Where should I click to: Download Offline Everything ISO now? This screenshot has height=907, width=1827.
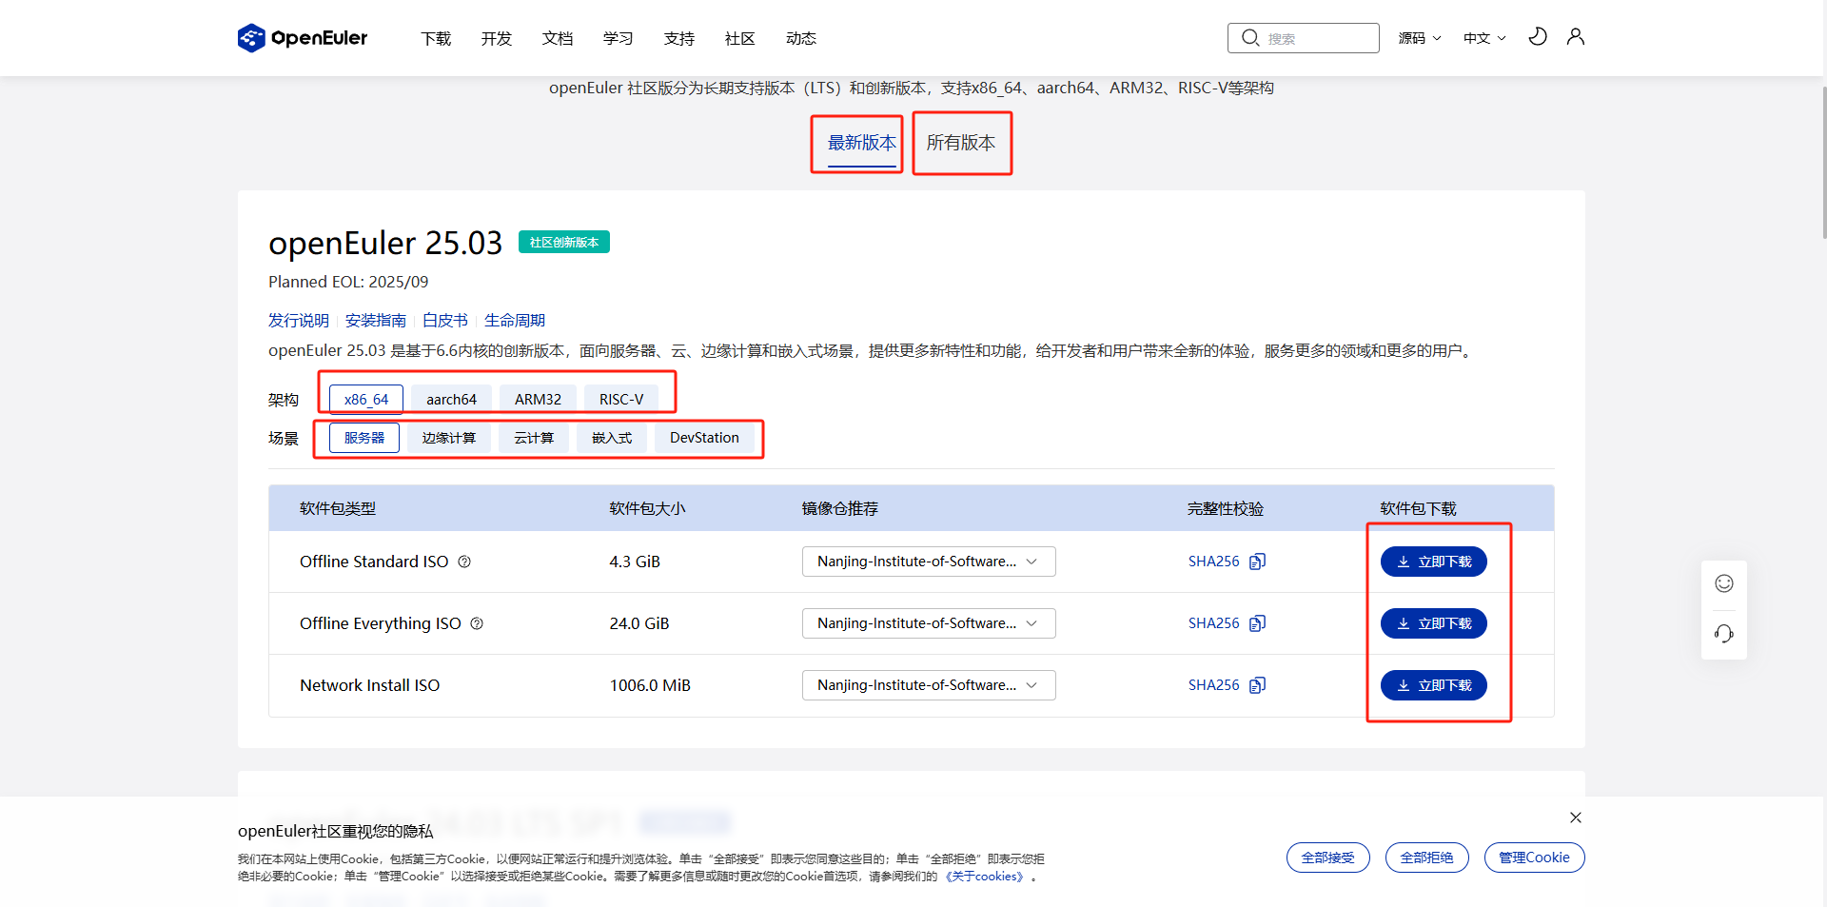(x=1434, y=623)
